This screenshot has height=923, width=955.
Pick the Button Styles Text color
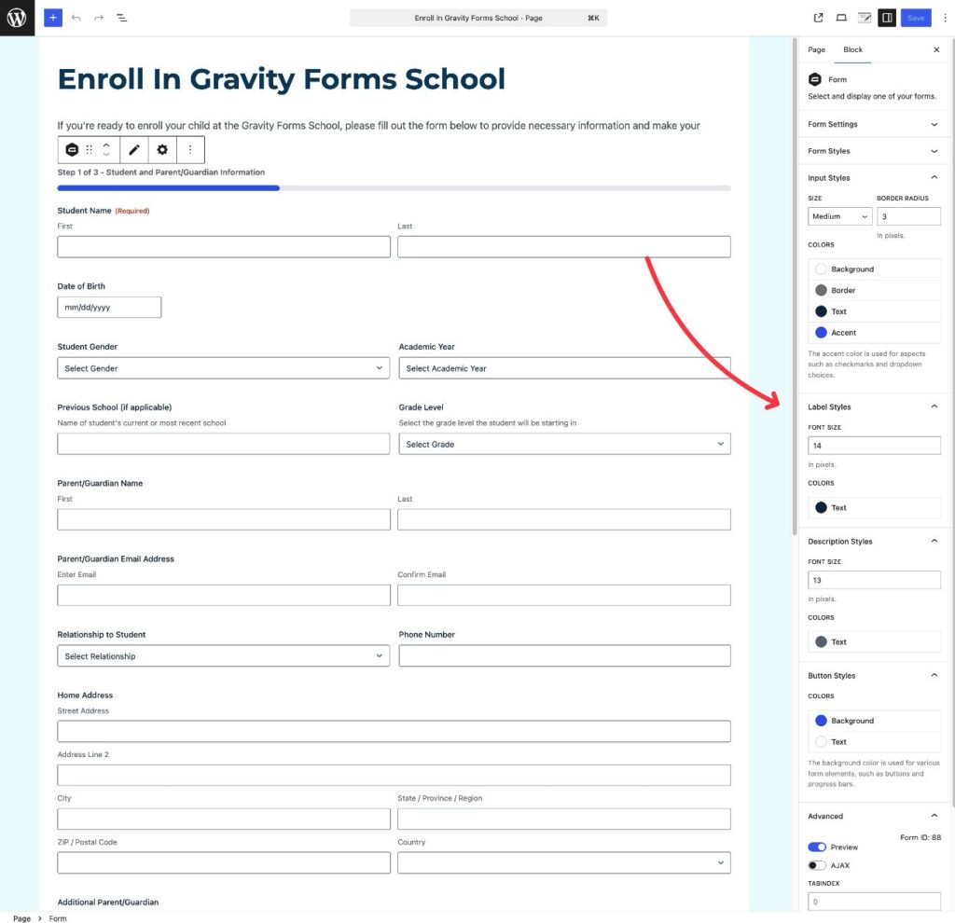point(874,741)
